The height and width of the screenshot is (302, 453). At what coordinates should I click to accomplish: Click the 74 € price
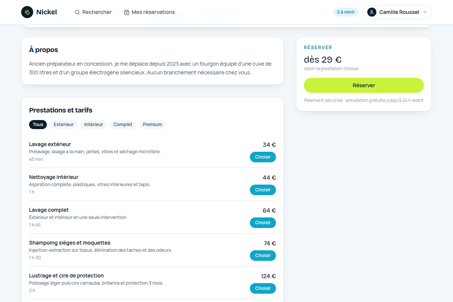(x=270, y=243)
